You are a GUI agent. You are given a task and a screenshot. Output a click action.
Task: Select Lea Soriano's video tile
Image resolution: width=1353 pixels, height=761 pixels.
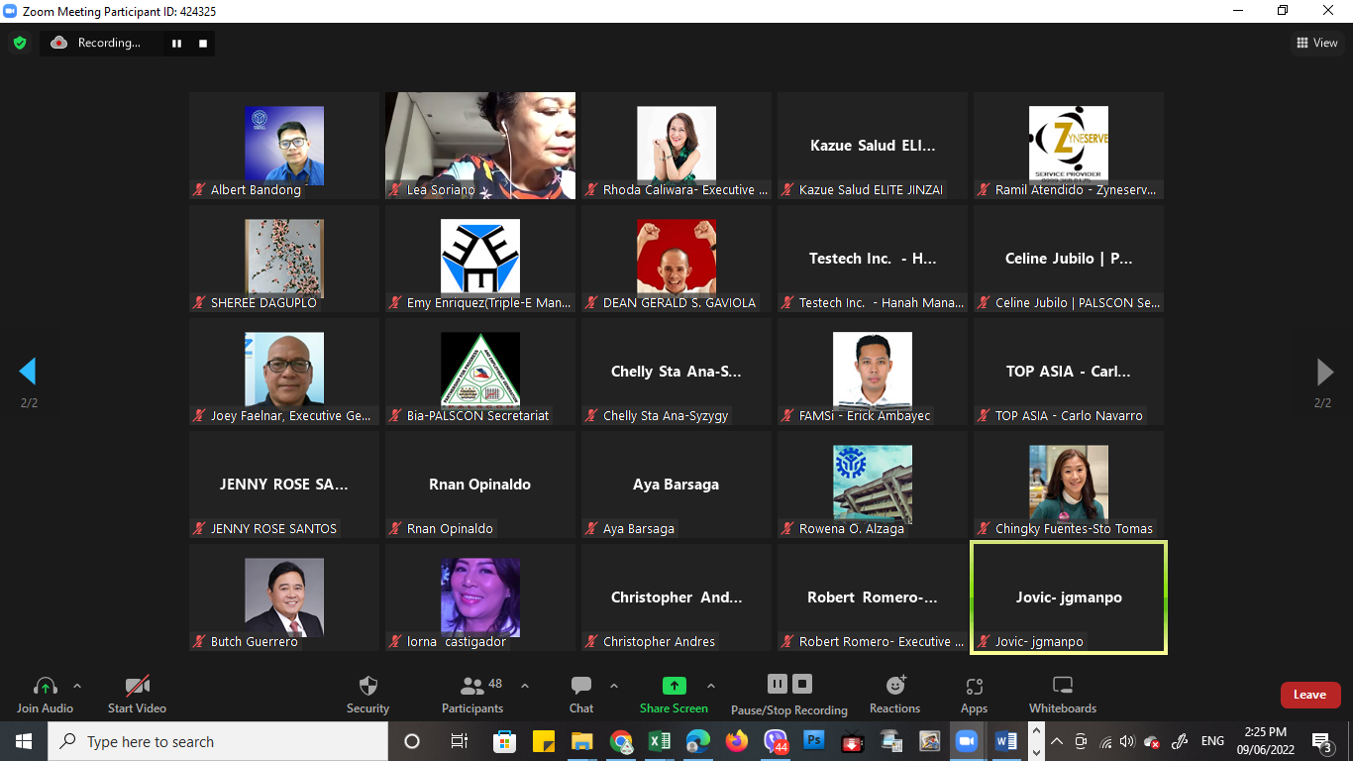[x=480, y=146]
